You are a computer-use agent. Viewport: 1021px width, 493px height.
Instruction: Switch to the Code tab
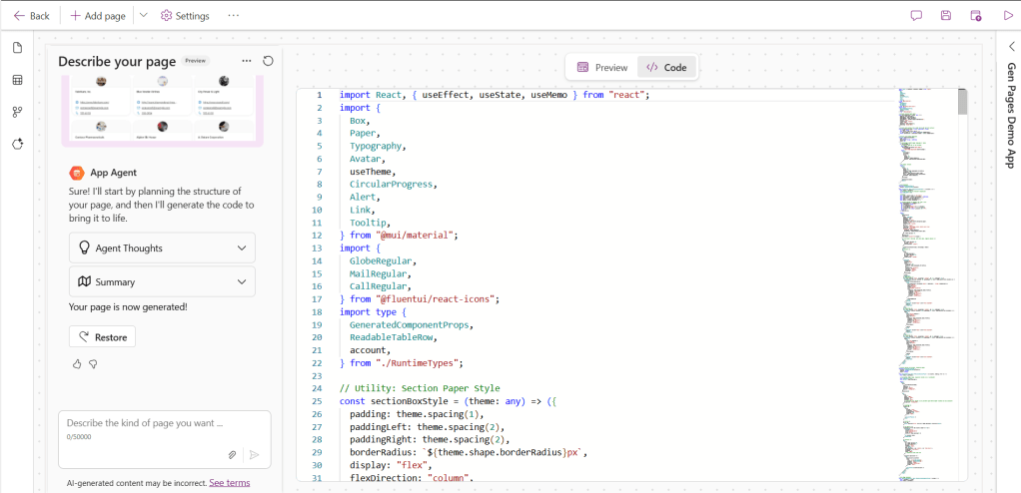pos(666,68)
